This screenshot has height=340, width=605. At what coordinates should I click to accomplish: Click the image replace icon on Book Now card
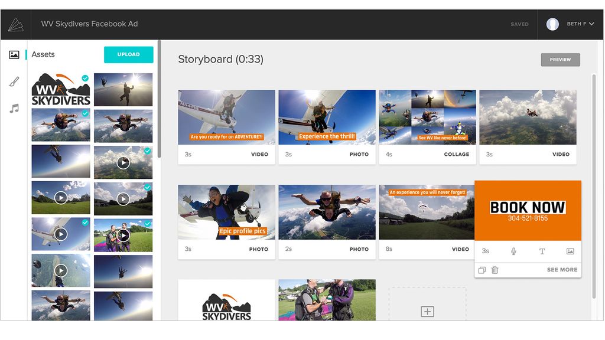(569, 251)
